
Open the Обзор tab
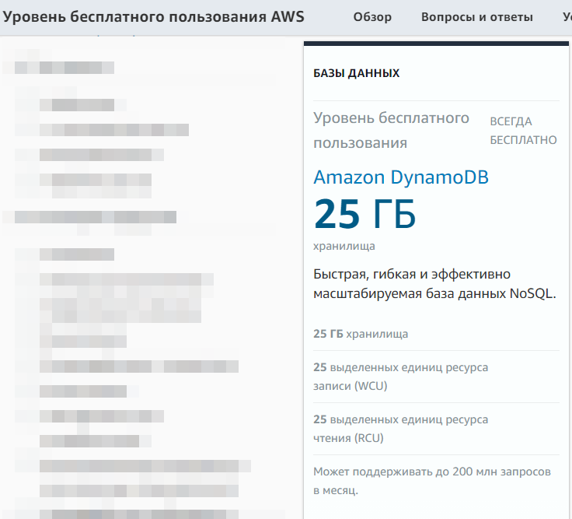click(x=372, y=17)
